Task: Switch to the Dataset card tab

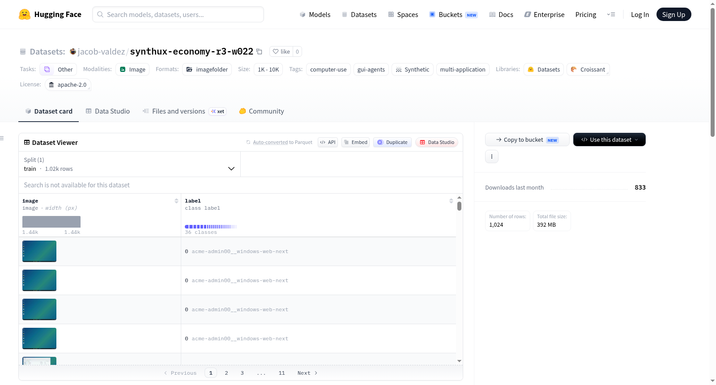Action: (x=48, y=111)
